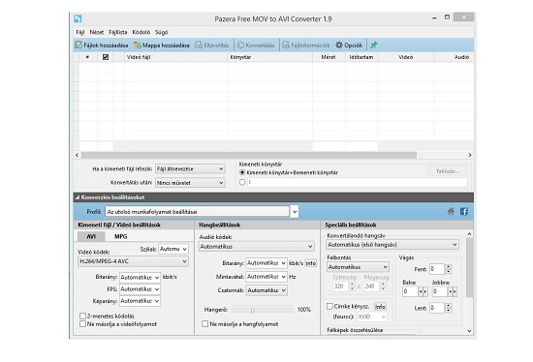This screenshot has height=362, width=533.
Task: Click the Speciális beállítások vertical scrollbar
Action: [469, 267]
